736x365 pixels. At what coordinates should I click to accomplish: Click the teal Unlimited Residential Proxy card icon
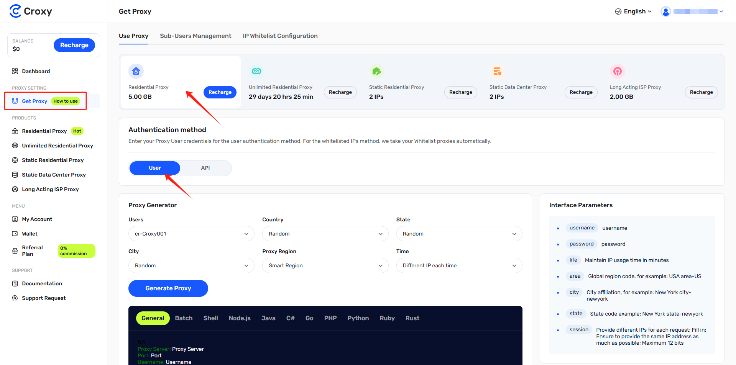(256, 71)
